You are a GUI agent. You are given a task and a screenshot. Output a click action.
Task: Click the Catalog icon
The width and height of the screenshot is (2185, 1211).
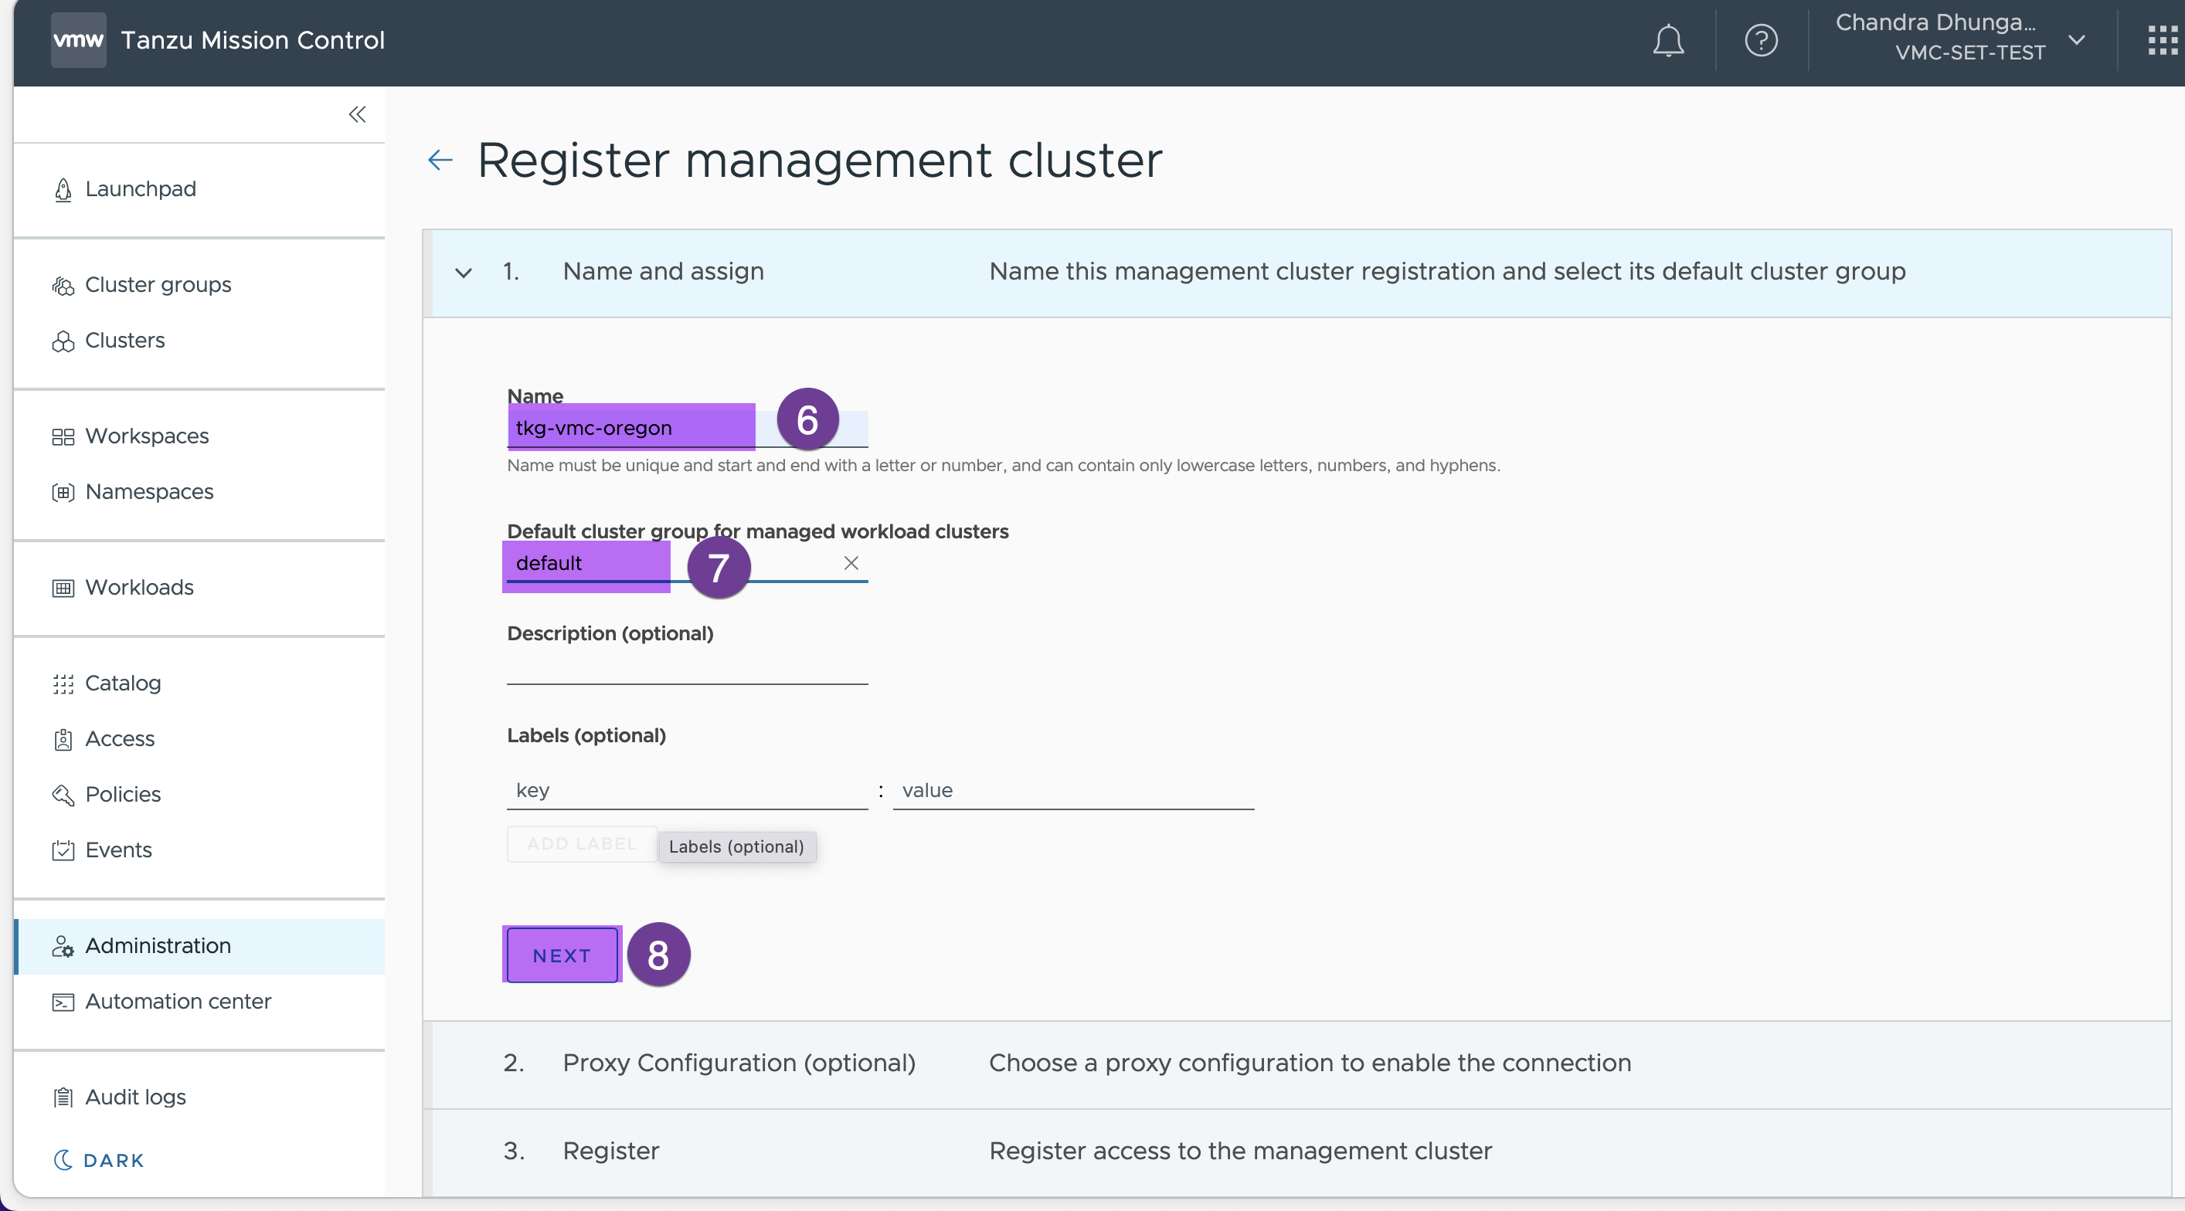(x=63, y=684)
